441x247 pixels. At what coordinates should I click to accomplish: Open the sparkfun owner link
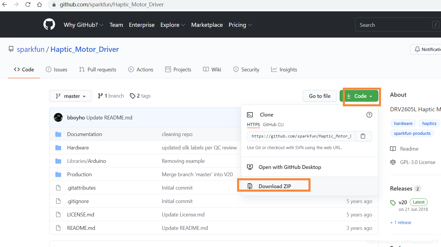pyautogui.click(x=31, y=49)
